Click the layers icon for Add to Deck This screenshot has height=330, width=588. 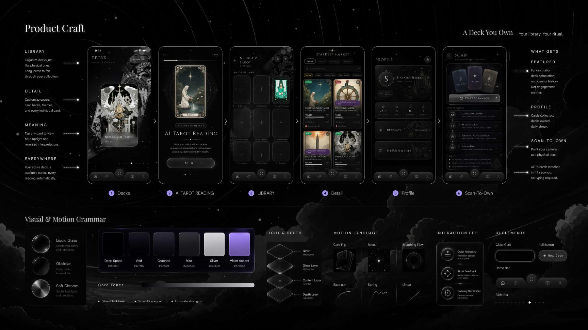pyautogui.click(x=452, y=148)
